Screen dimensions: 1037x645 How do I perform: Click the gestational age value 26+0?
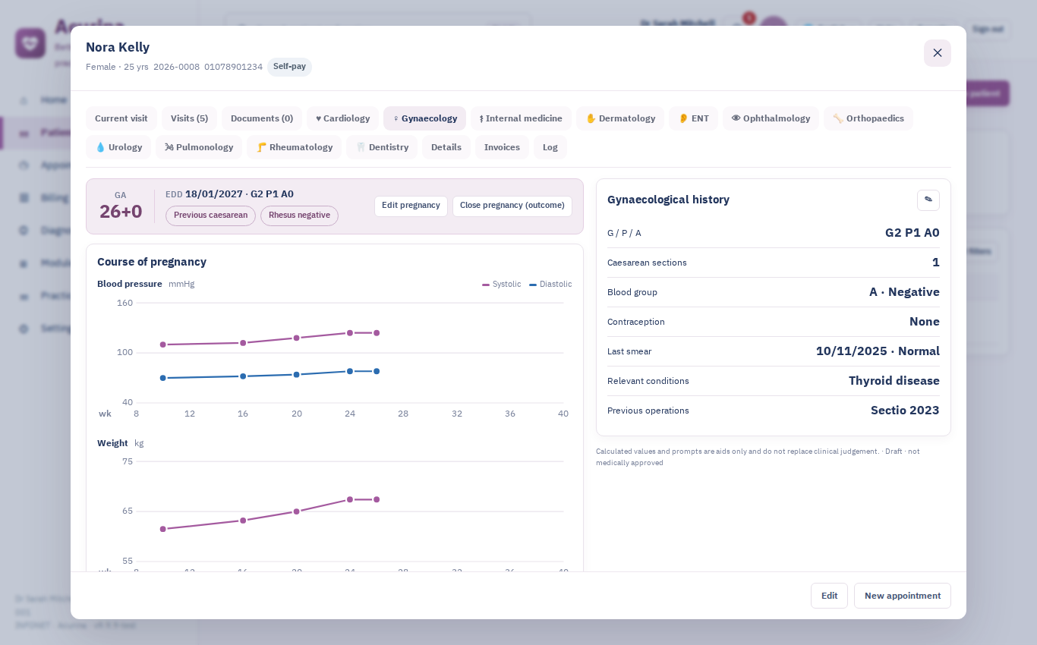[121, 212]
